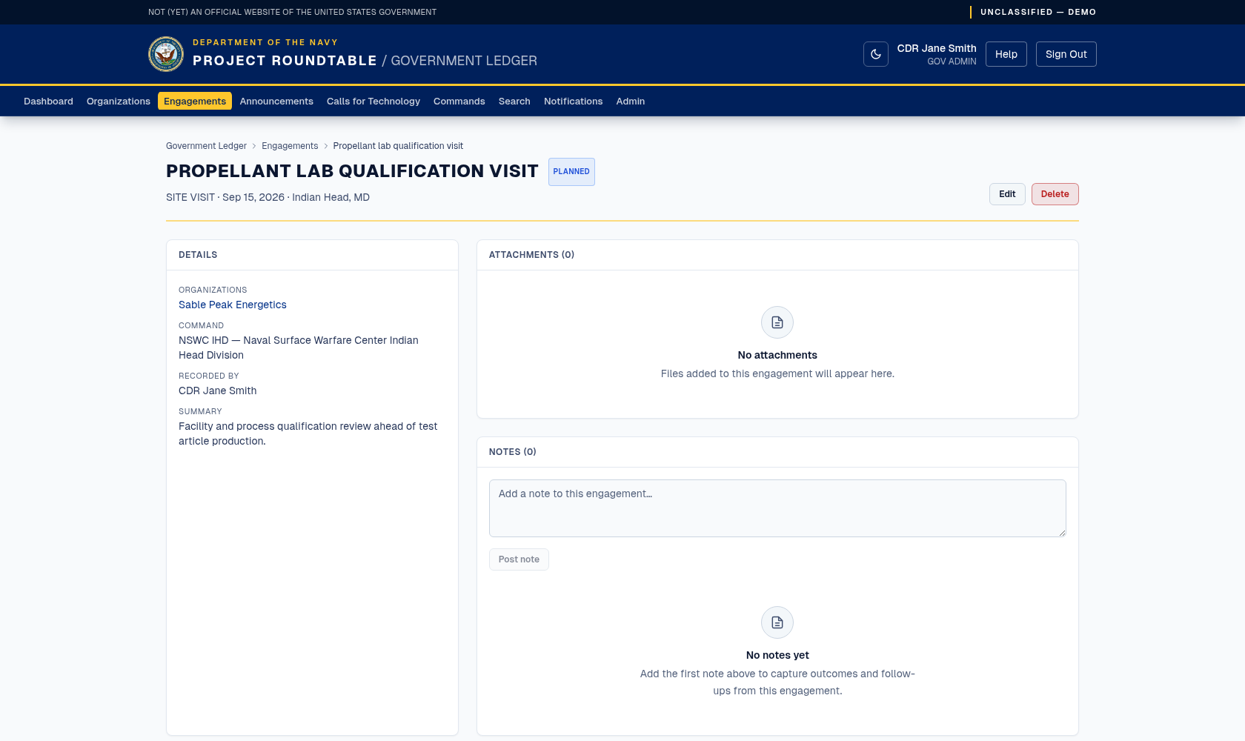Open Calls for Technology nav tab

click(373, 102)
